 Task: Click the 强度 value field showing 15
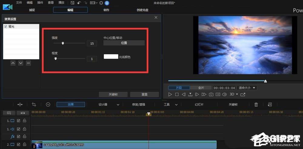pyautogui.click(x=92, y=43)
